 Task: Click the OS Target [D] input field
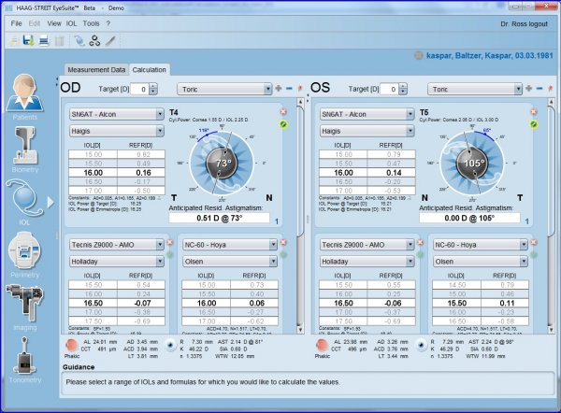(389, 89)
